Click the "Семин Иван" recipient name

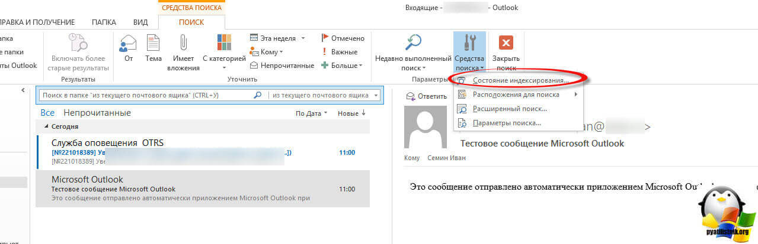coord(445,158)
